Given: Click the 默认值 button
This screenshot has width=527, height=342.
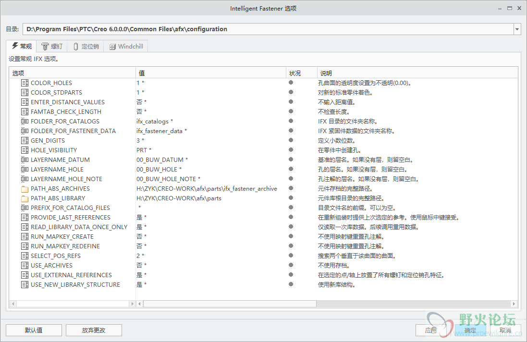Looking at the screenshot, I should click(34, 330).
